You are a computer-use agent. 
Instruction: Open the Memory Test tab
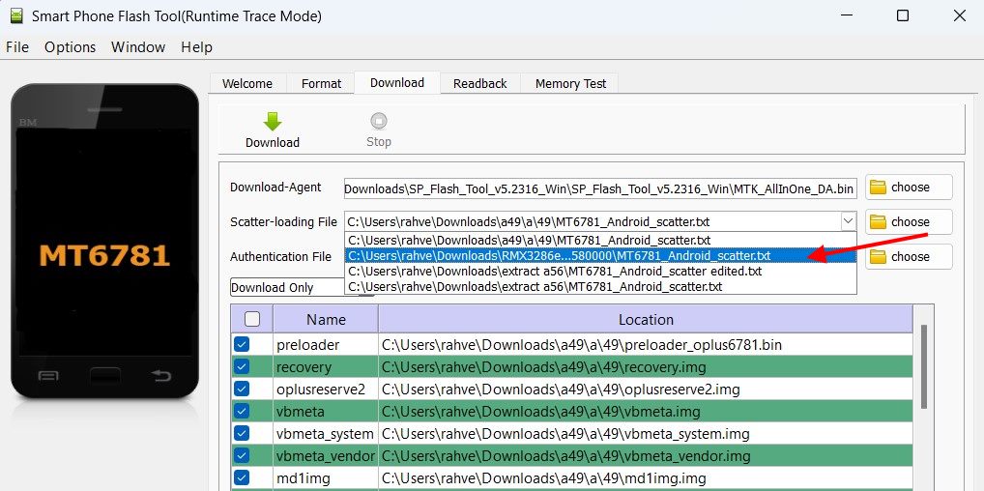570,83
